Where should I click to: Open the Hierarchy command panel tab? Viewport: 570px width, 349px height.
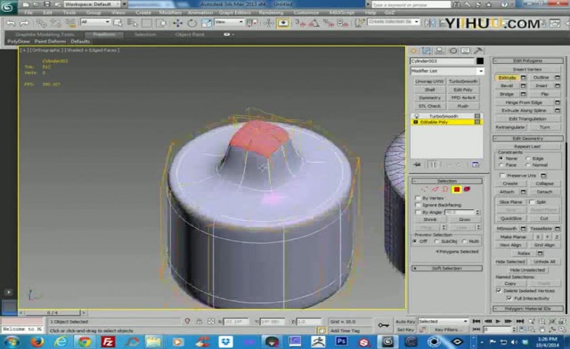439,51
